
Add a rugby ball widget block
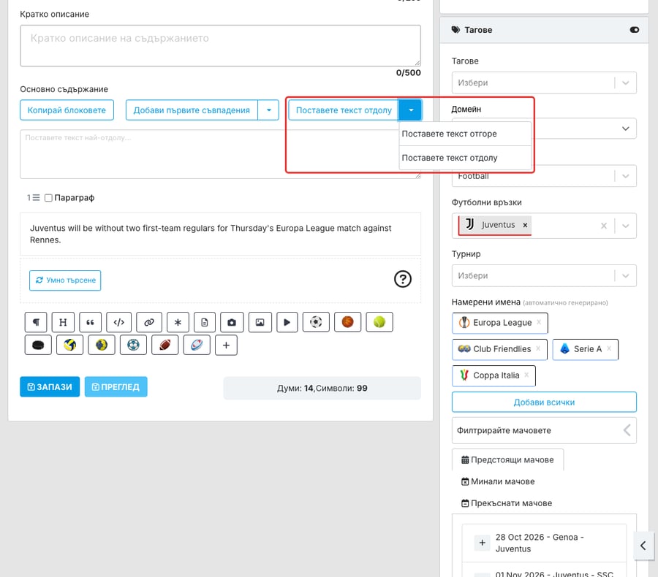click(x=197, y=345)
